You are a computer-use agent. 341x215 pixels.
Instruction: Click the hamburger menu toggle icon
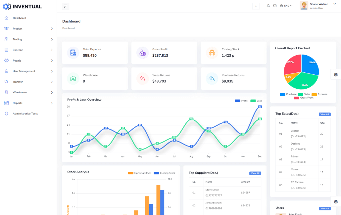click(x=65, y=6)
